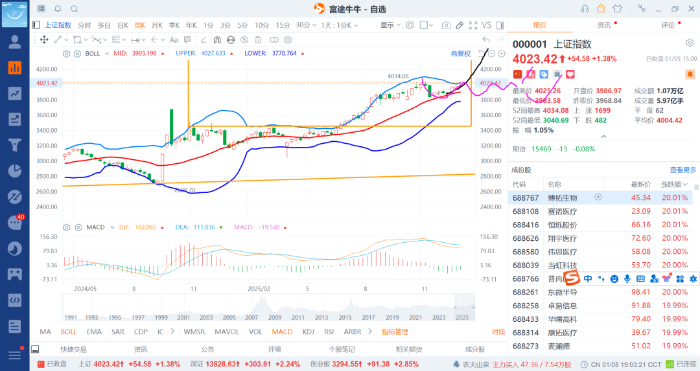Toggle the MA indicator on
700x371 pixels.
click(x=45, y=332)
